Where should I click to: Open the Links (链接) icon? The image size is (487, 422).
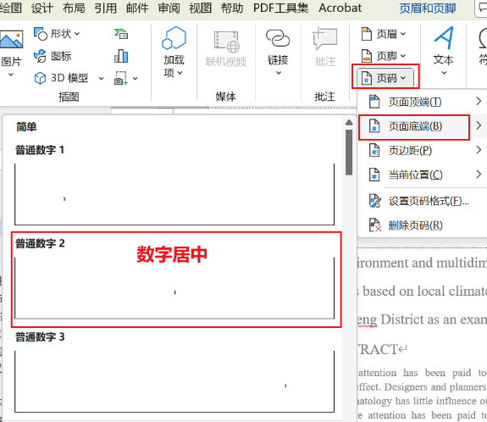278,38
